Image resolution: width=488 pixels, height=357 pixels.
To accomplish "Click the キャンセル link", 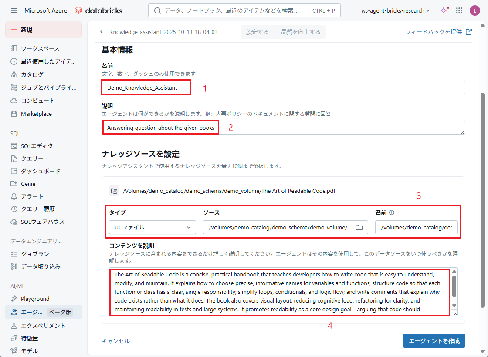I will coord(115,341).
